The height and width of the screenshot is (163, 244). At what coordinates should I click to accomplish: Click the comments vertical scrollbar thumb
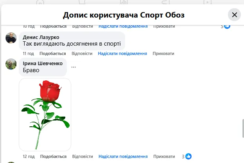(243, 128)
